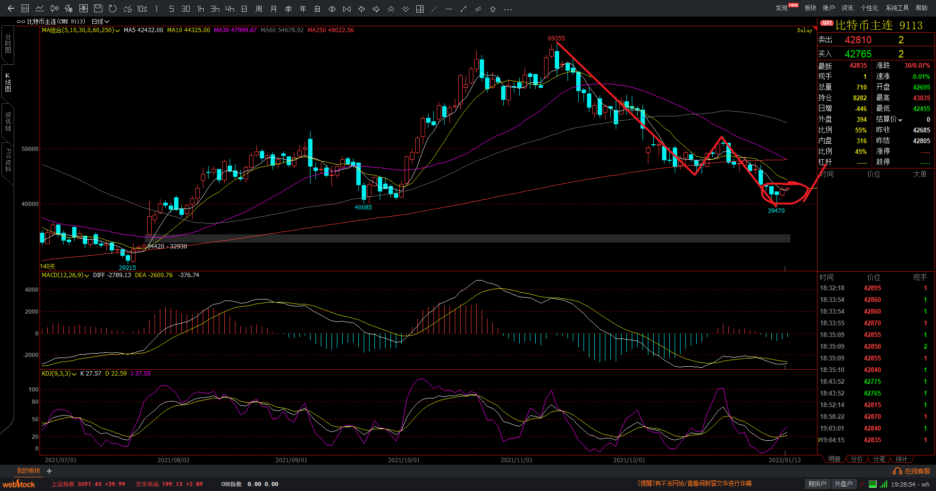
Task: Open the more options ellipsis icon
Action: [507, 9]
